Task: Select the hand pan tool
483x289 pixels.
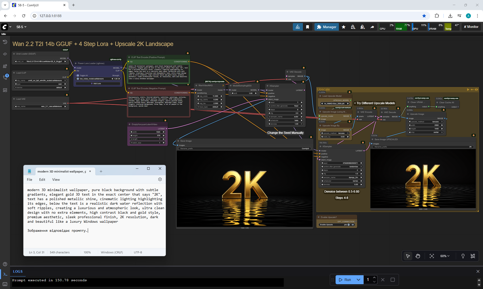Action: coord(418,256)
